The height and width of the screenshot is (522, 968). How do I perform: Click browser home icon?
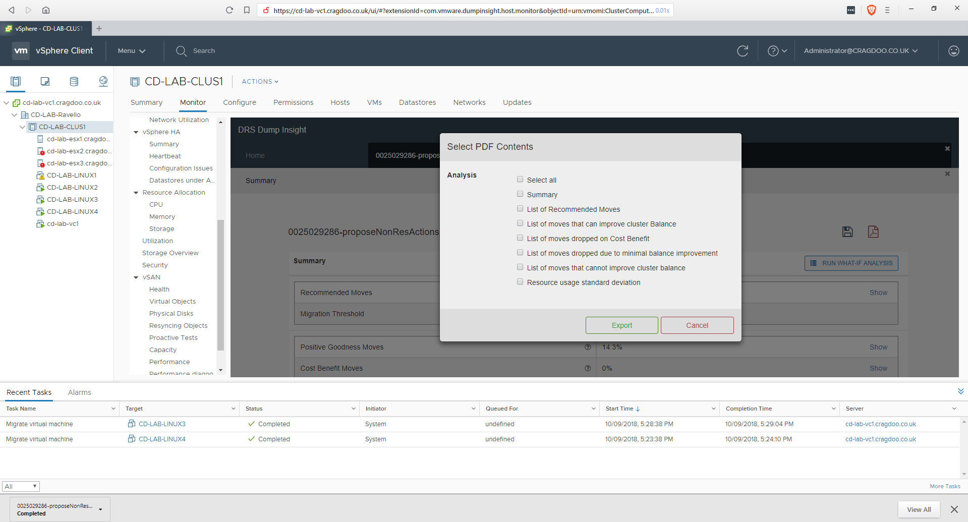(x=46, y=10)
